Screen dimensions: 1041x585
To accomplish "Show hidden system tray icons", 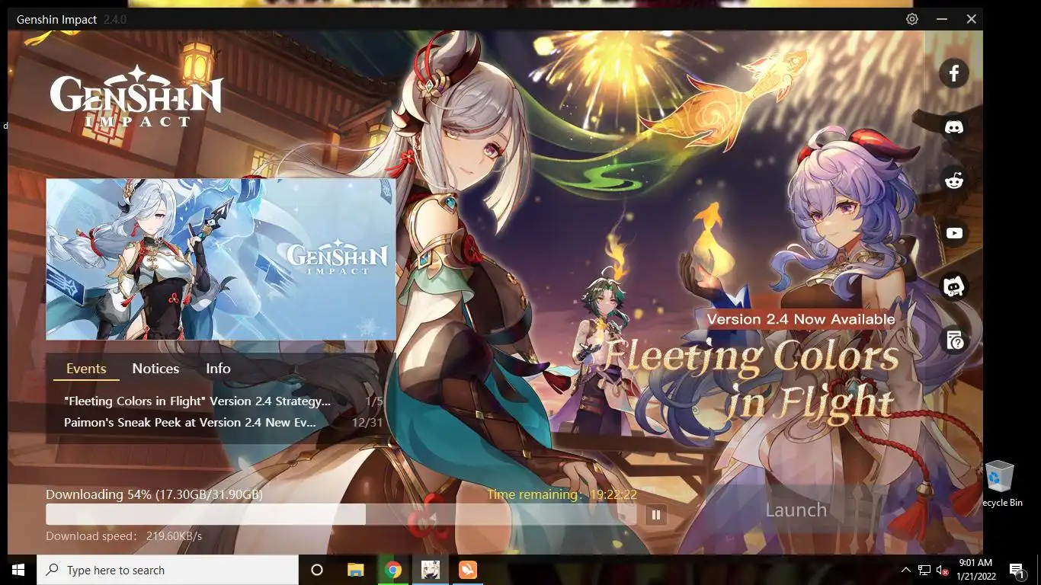I will click(x=906, y=570).
